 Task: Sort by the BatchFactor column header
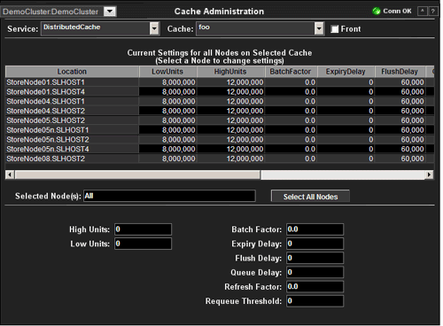[x=291, y=72]
